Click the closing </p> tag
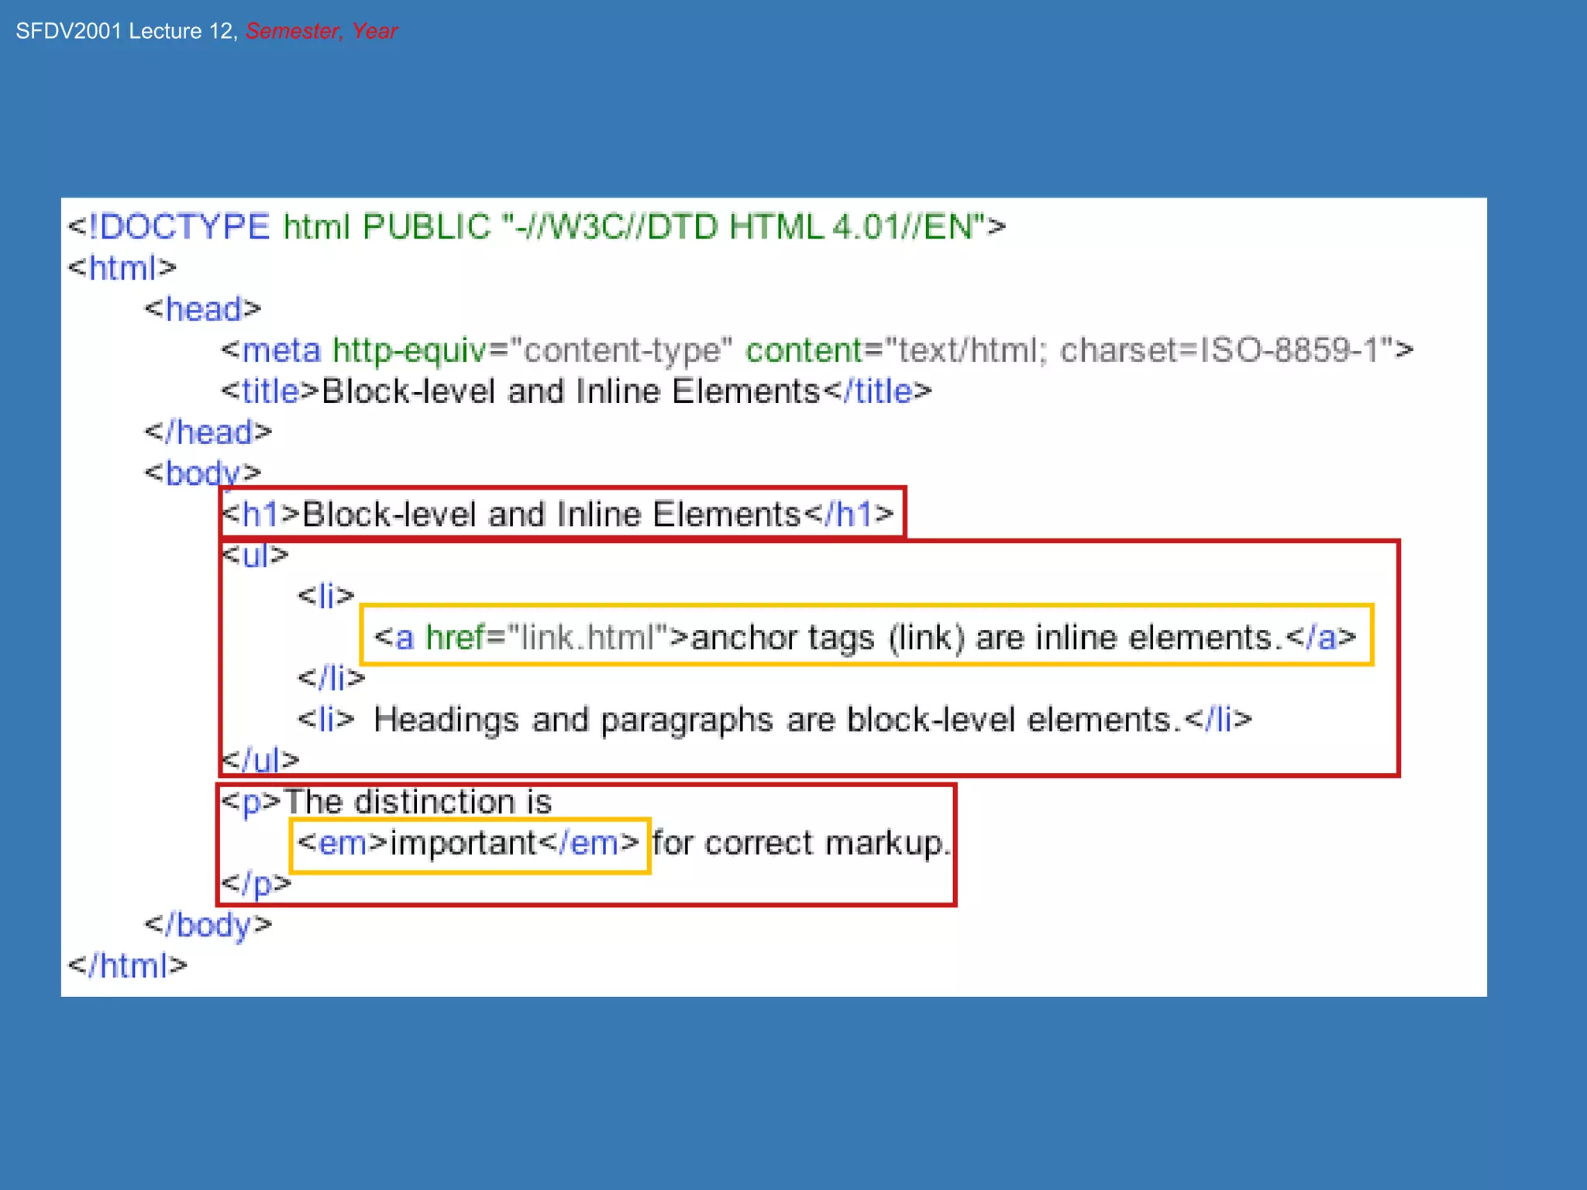The image size is (1587, 1190). click(256, 884)
